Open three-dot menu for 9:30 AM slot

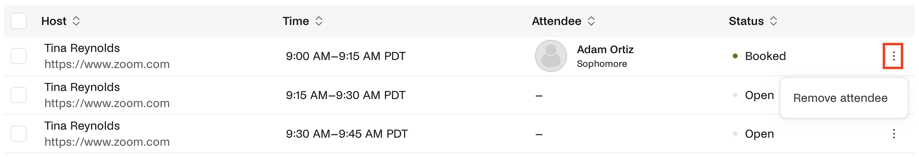894,134
